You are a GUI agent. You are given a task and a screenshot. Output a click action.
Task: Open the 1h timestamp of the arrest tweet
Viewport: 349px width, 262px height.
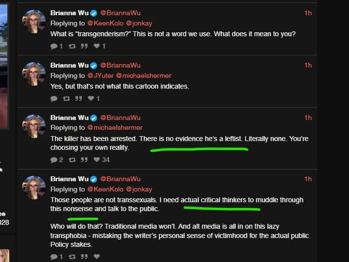pyautogui.click(x=308, y=118)
